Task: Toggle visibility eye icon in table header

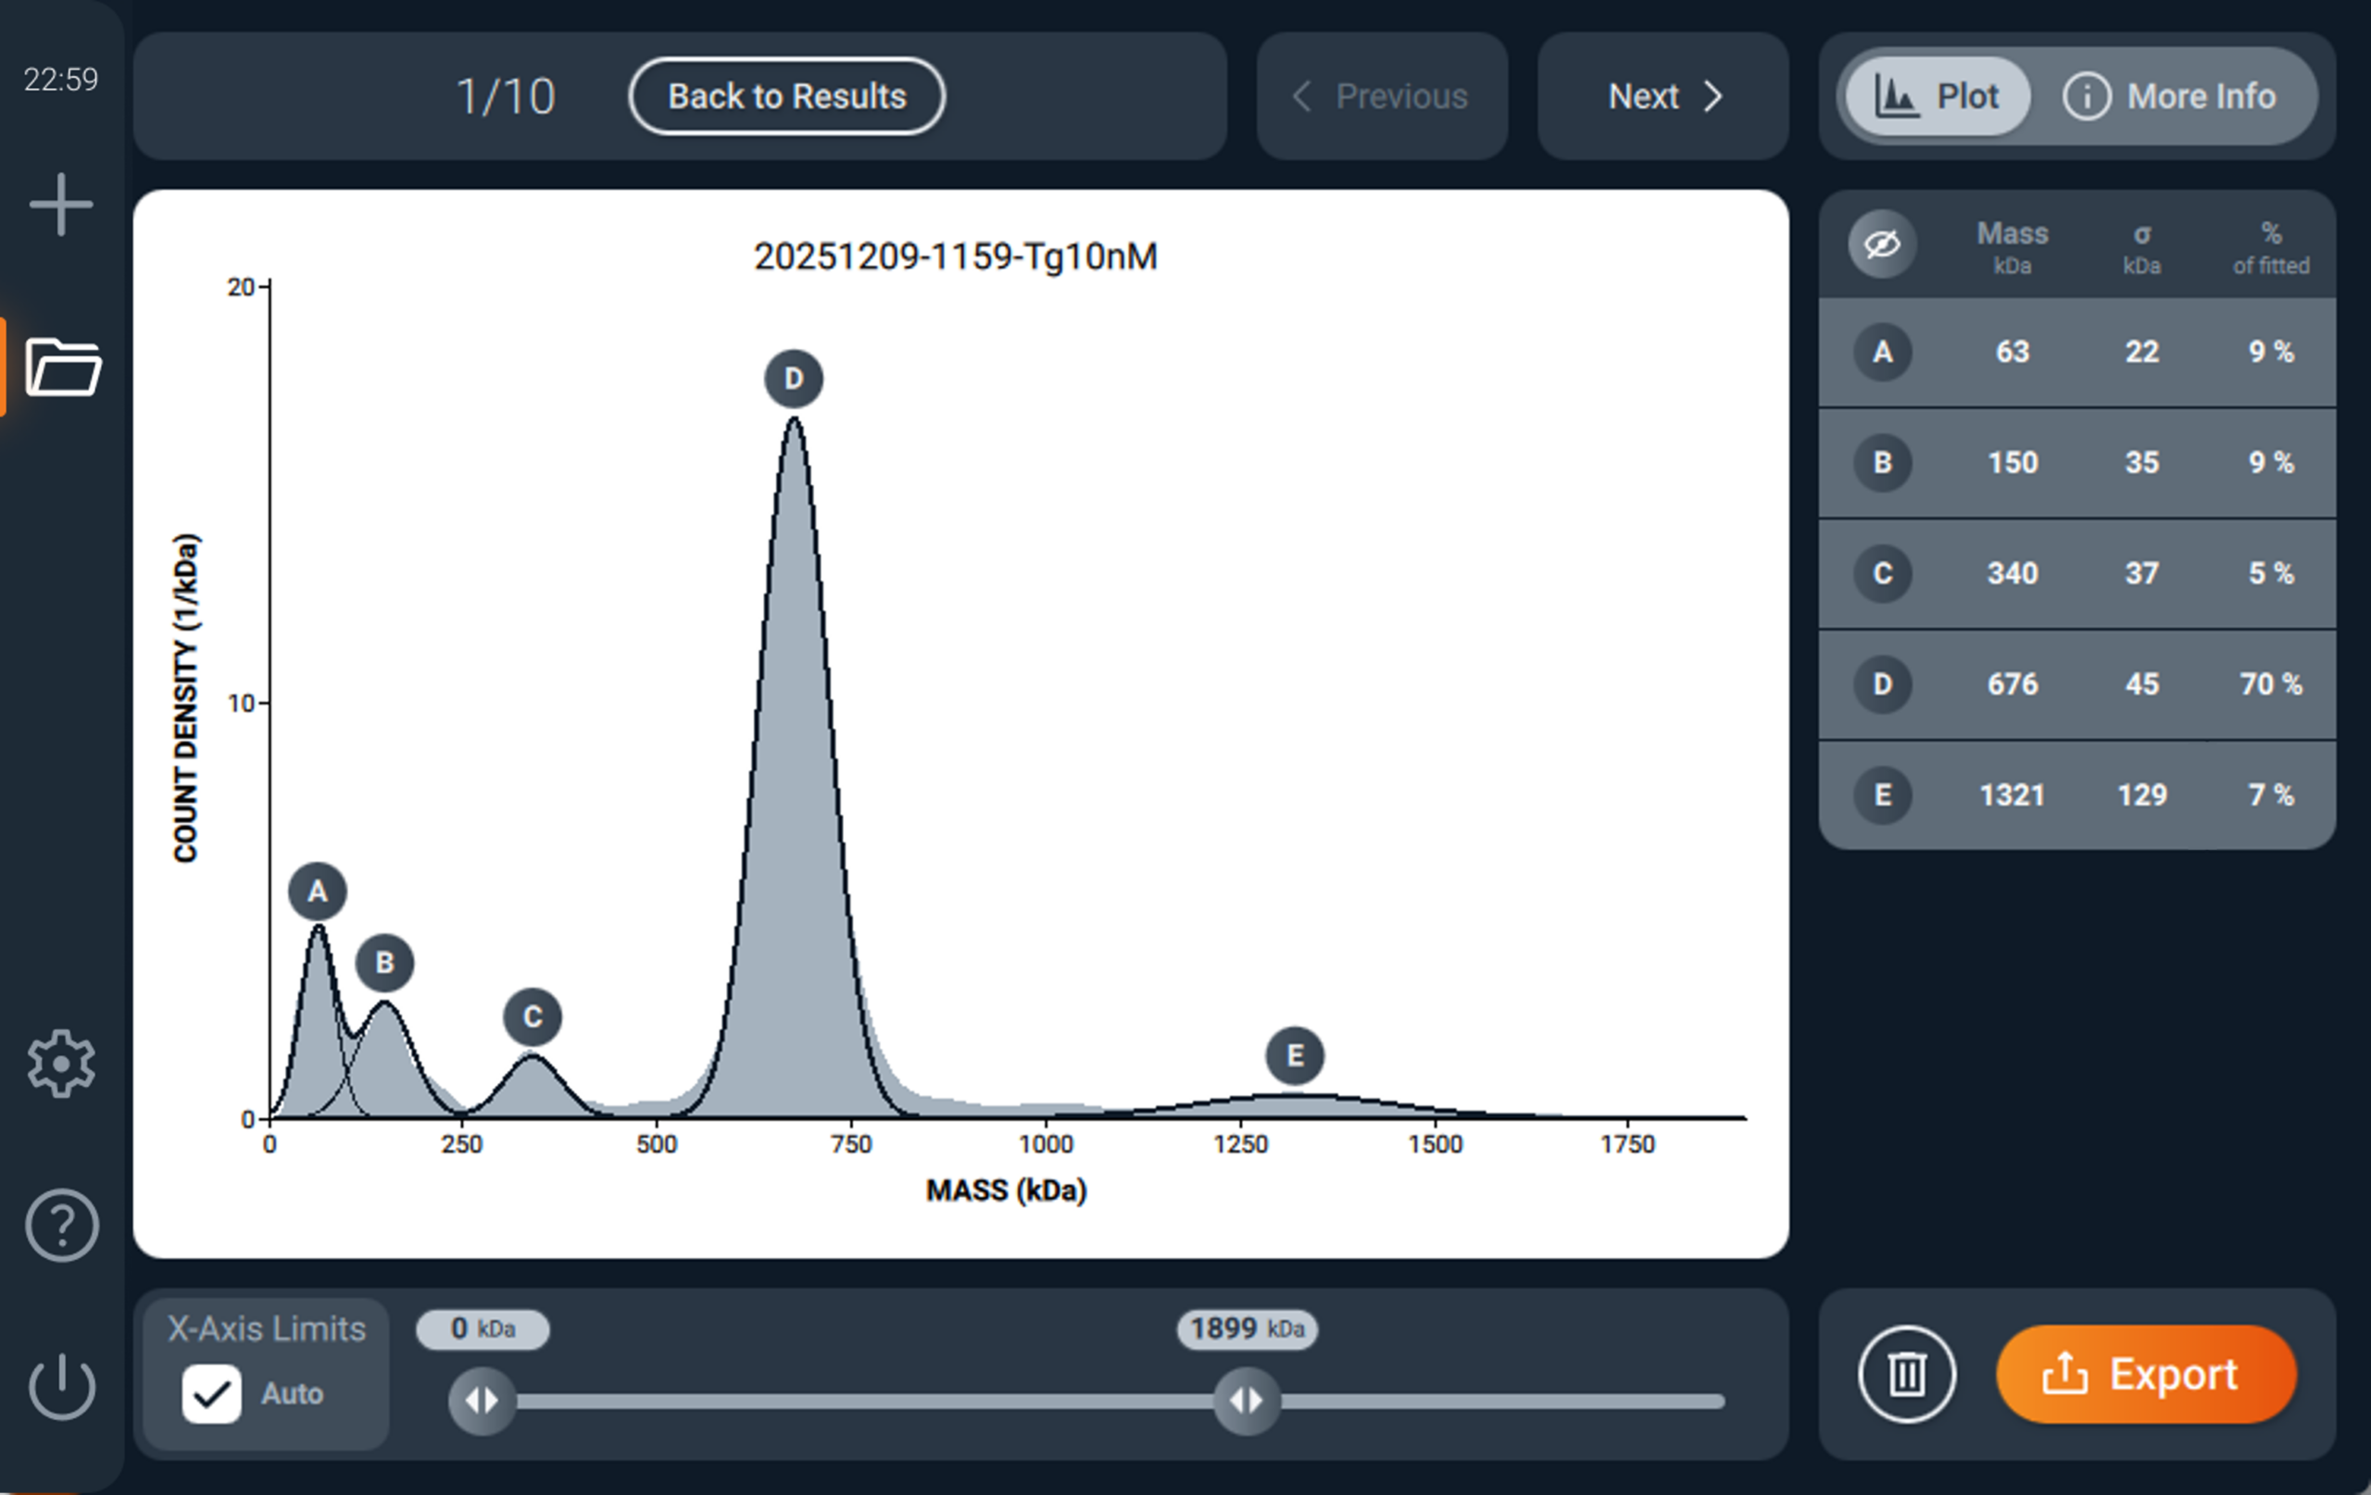Action: click(x=1883, y=244)
